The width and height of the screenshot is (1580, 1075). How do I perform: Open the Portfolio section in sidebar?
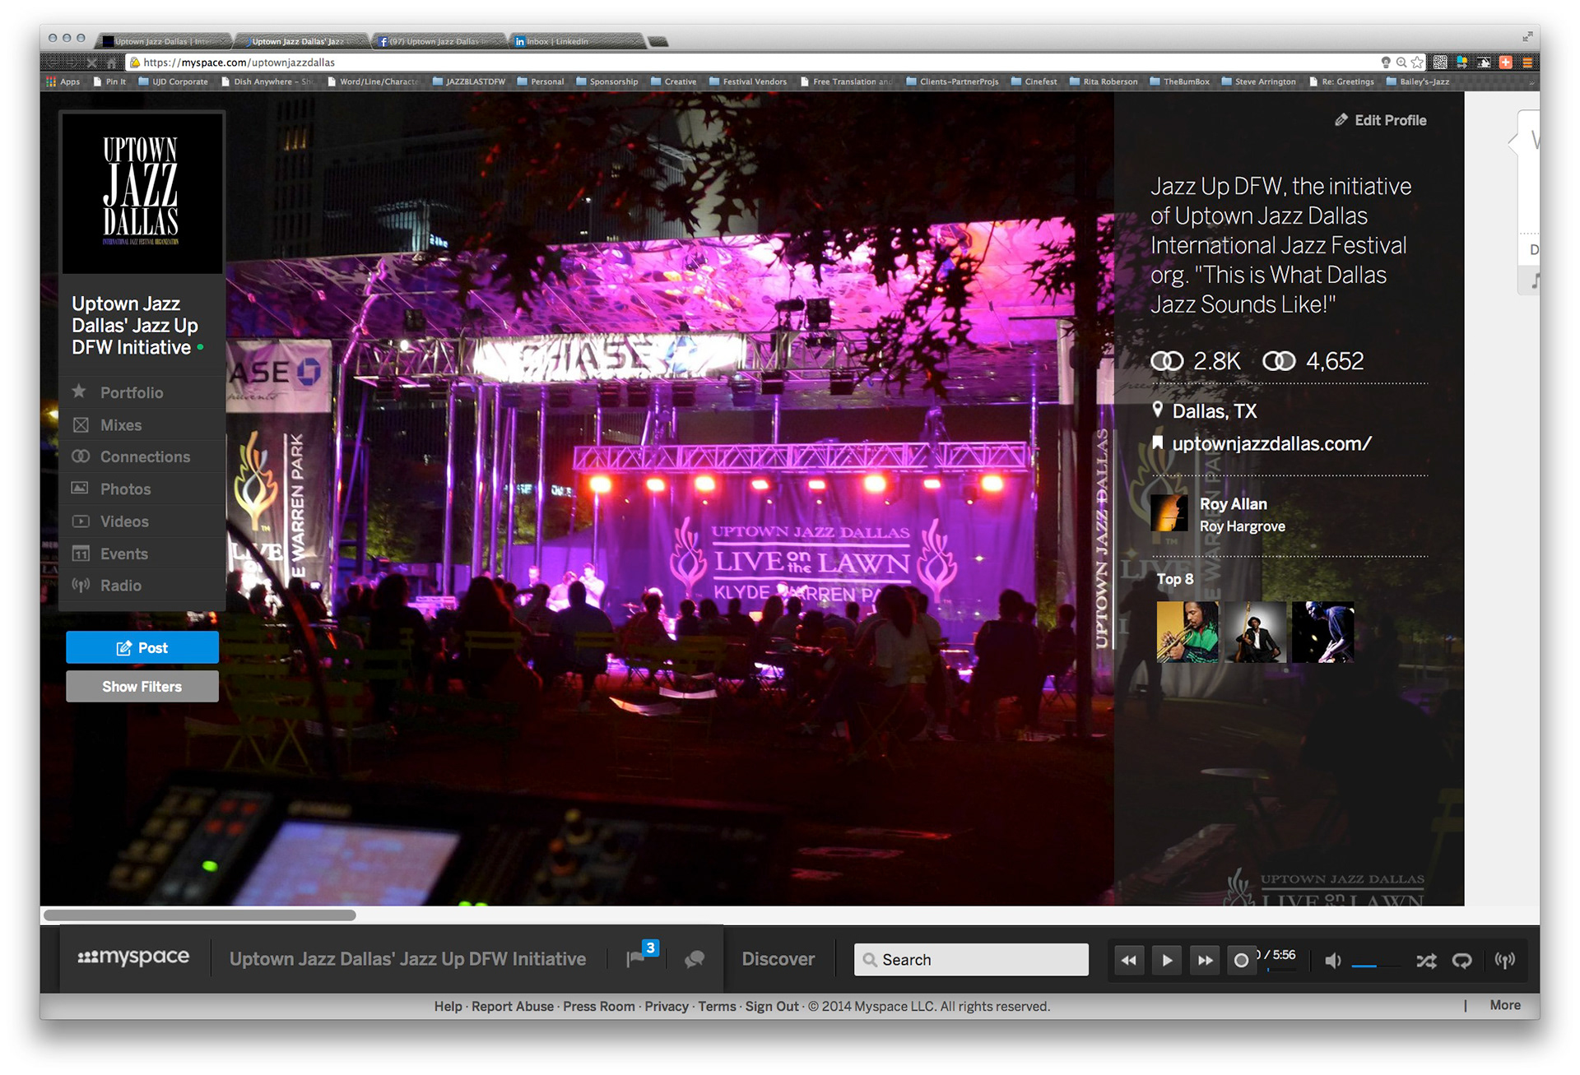click(142, 392)
